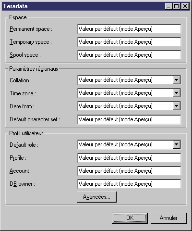Select the Profile text field
The height and width of the screenshot is (231, 192).
coord(129,158)
